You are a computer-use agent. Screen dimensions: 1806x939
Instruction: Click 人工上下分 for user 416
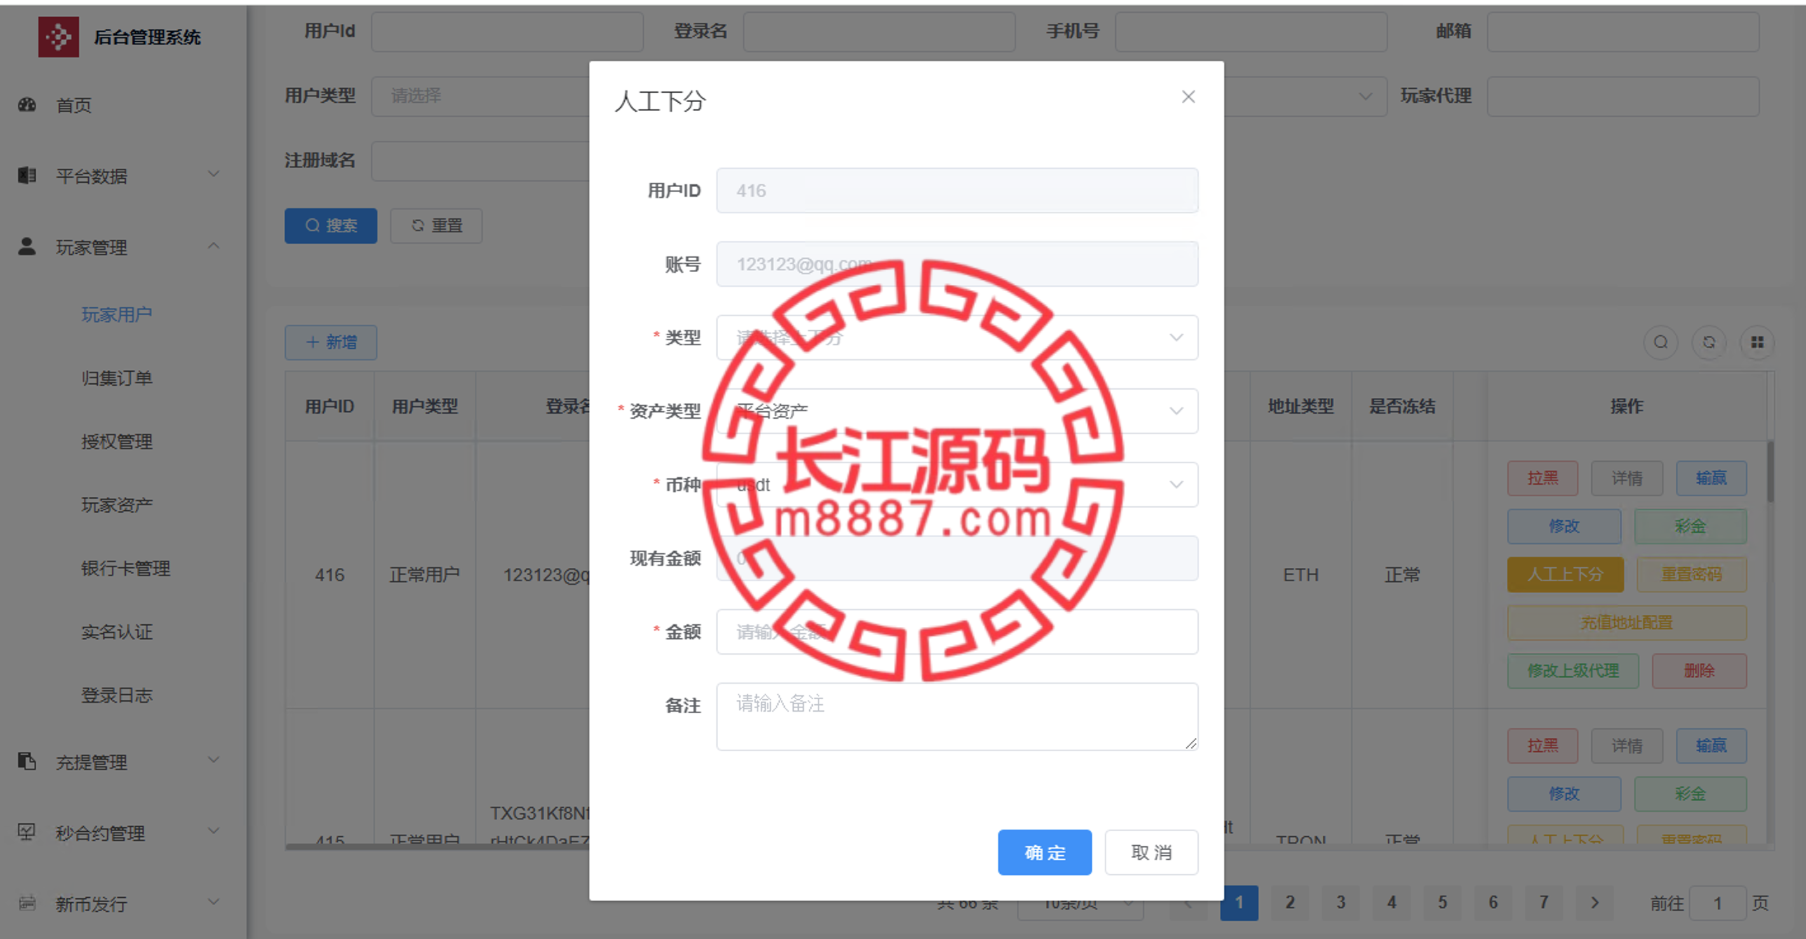(1565, 575)
